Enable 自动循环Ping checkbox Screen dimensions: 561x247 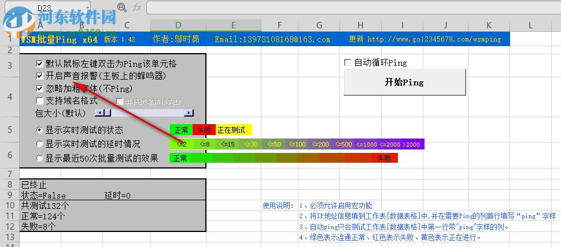pyautogui.click(x=348, y=63)
